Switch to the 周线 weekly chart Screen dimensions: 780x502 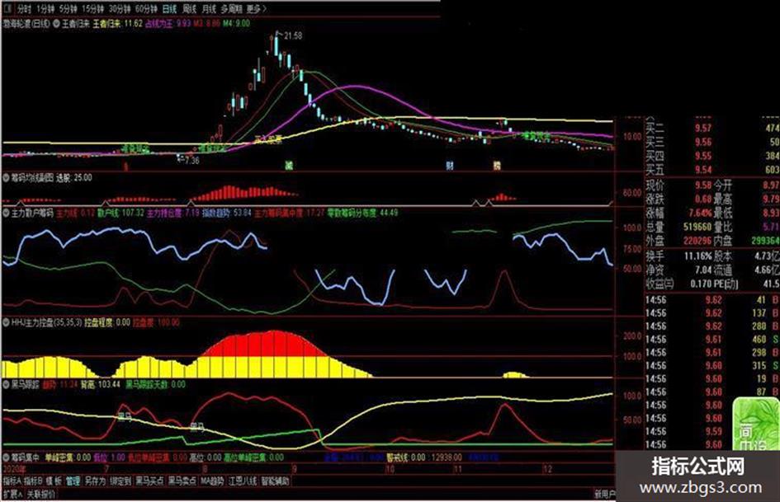189,9
